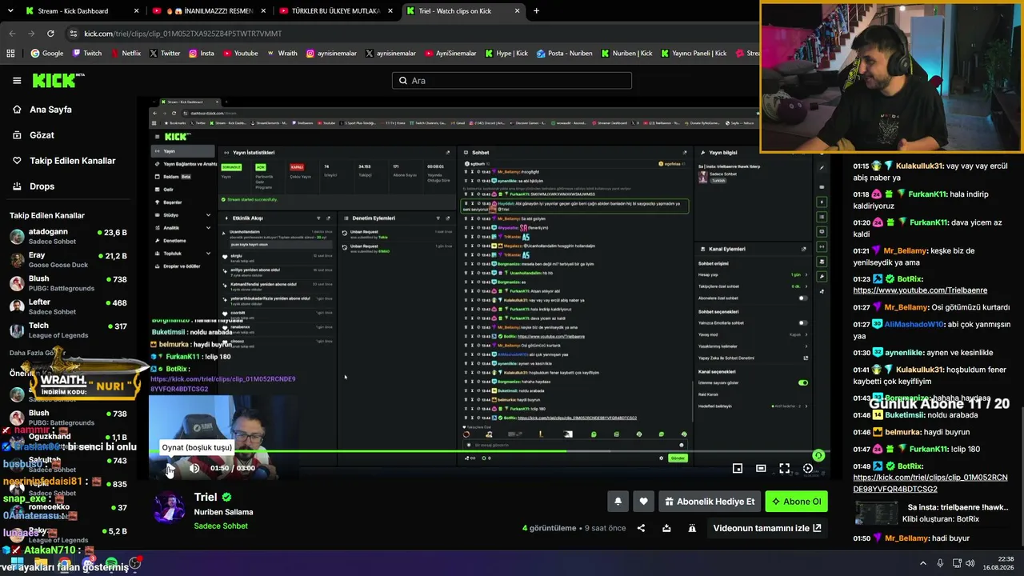This screenshot has height=576, width=1024.
Task: Reload the page with the refresh icon
Action: [50, 34]
